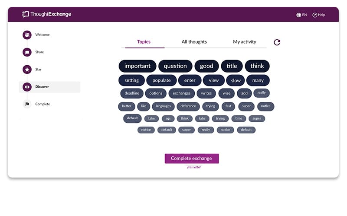Click the ThoughtExchange logo
This screenshot has width=347, height=216.
tap(47, 14)
